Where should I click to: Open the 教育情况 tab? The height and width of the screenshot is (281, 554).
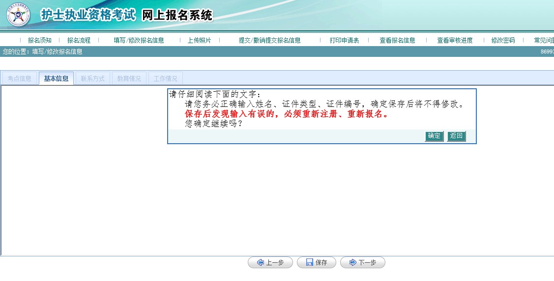tap(129, 78)
